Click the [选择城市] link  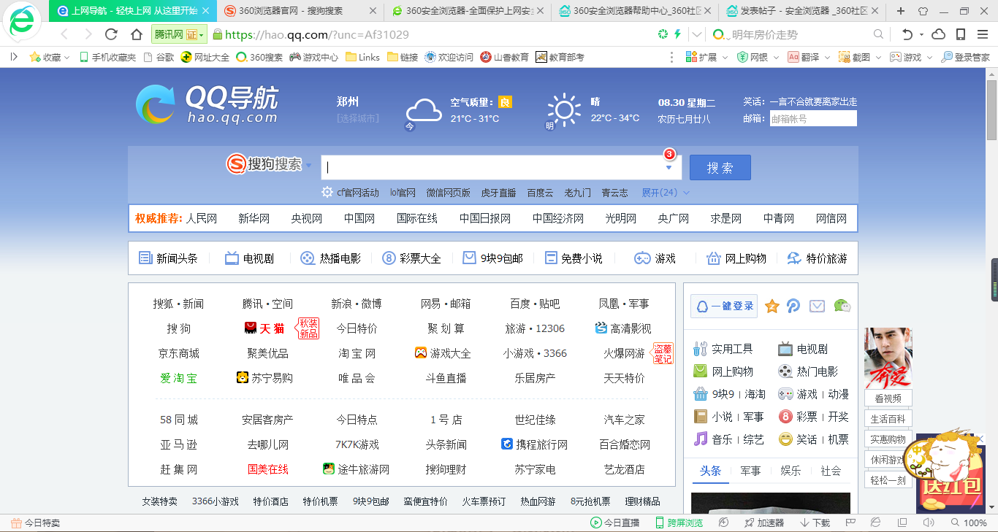pyautogui.click(x=358, y=118)
